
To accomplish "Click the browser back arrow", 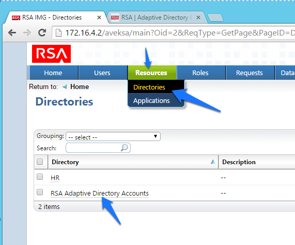I will click(12, 33).
